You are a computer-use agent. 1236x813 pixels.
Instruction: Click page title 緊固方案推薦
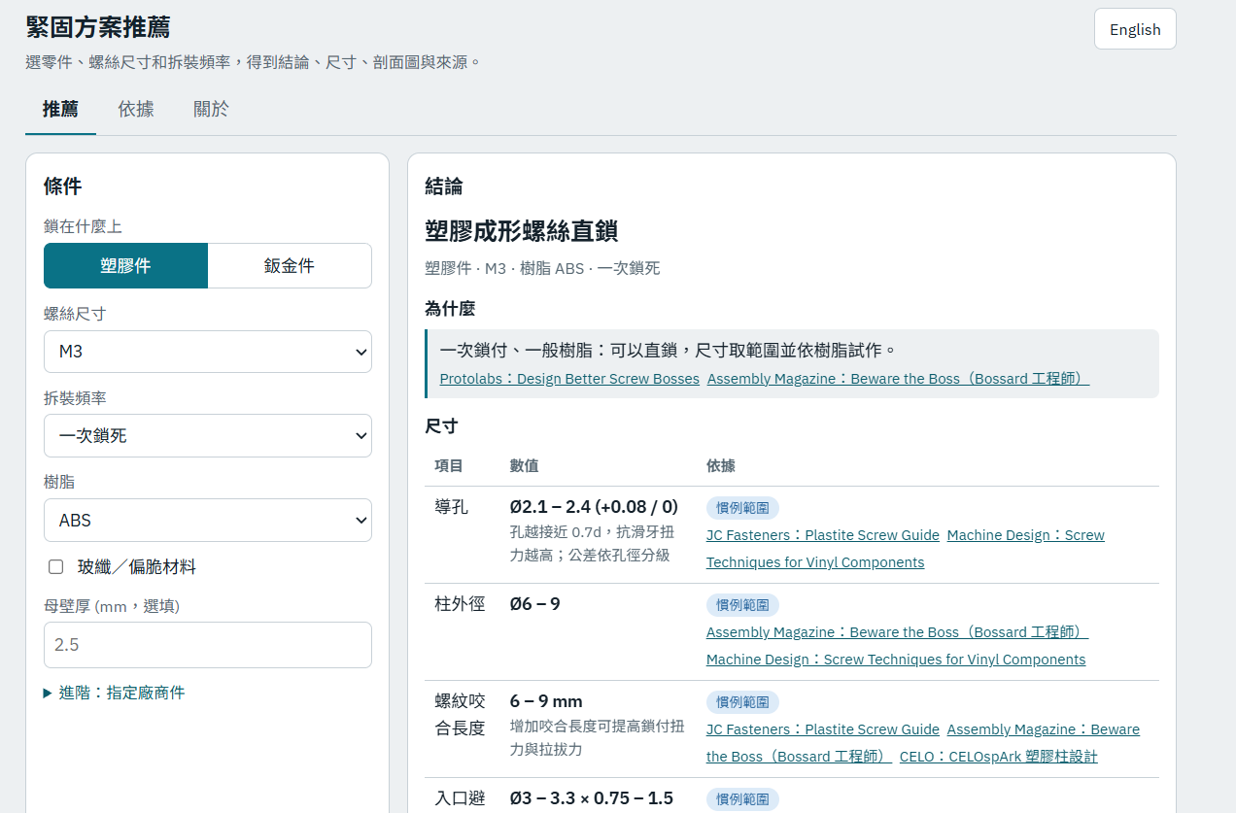[x=98, y=27]
